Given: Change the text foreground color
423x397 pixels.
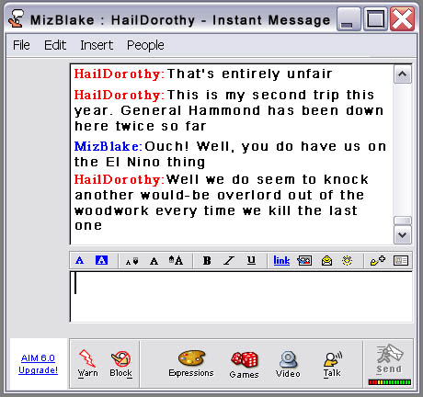Looking at the screenshot, I should pyautogui.click(x=79, y=260).
